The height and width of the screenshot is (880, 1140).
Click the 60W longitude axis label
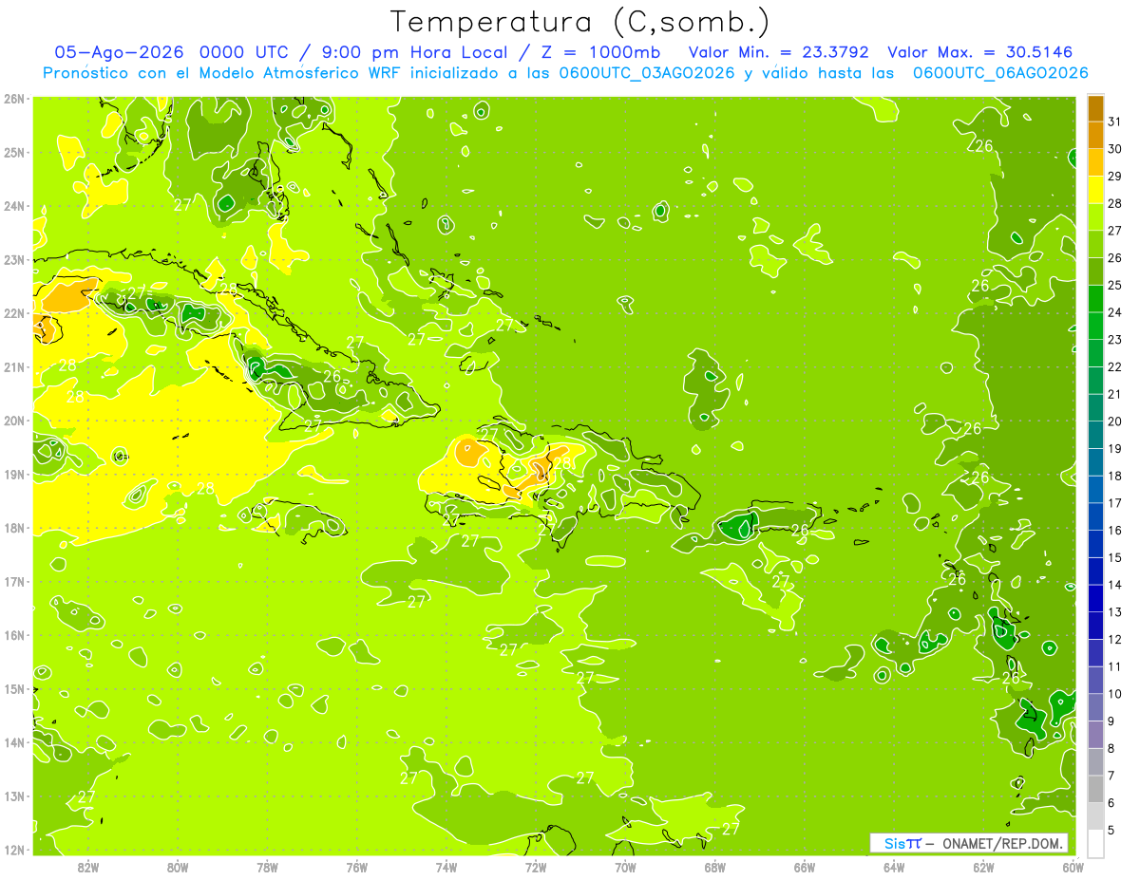tap(1073, 866)
